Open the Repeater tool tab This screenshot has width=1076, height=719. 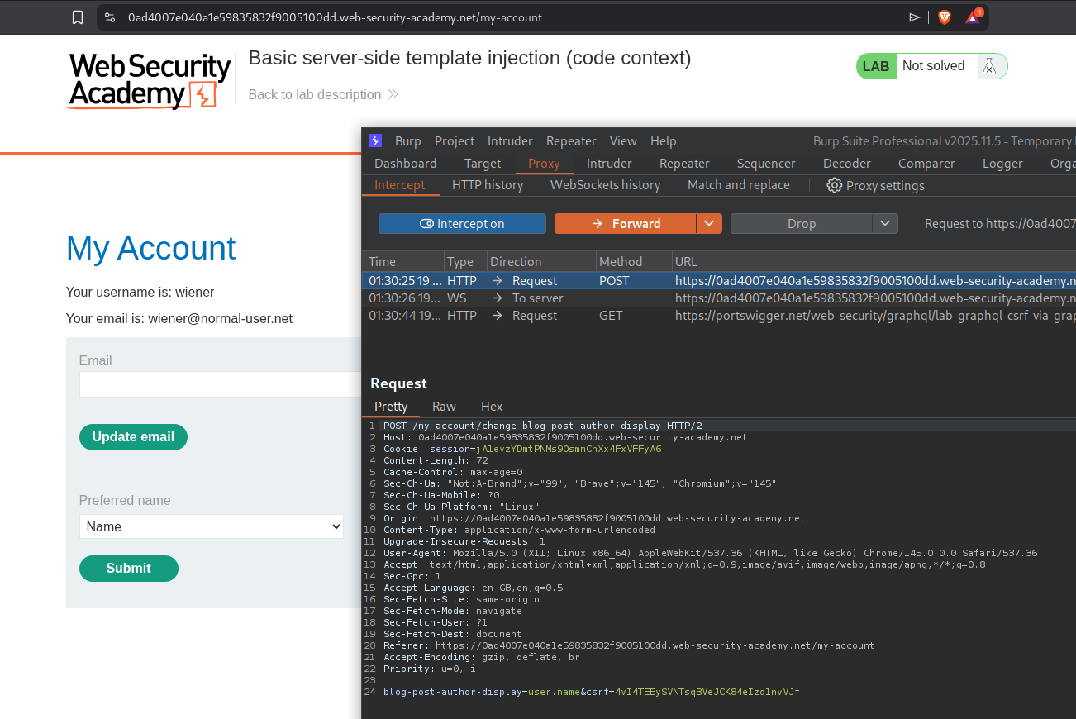tap(684, 164)
